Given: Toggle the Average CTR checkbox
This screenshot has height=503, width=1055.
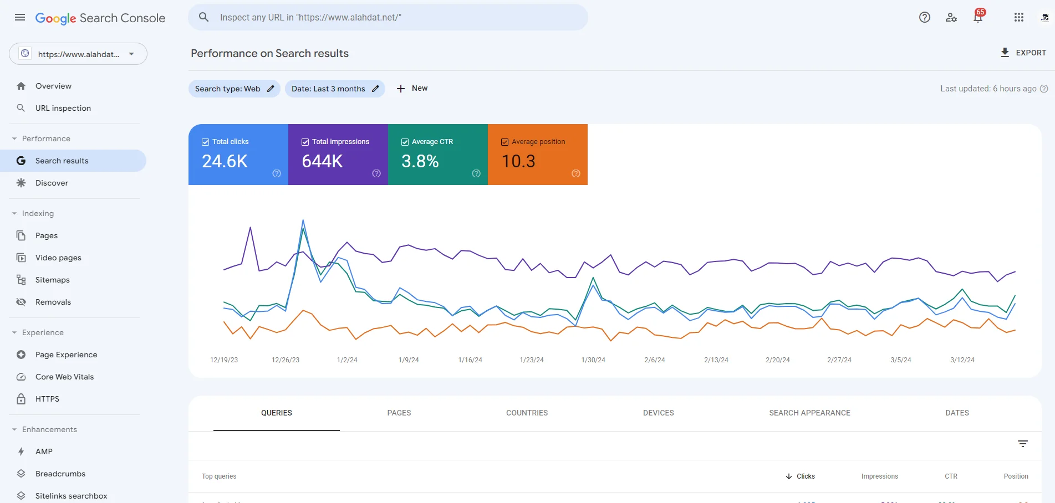Looking at the screenshot, I should 405,142.
